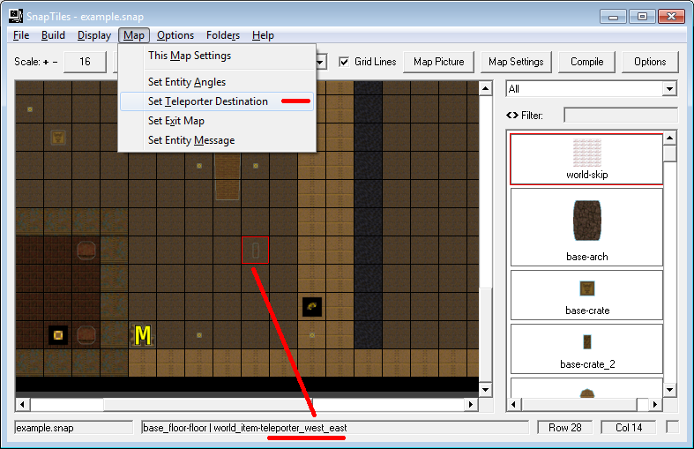Click the yellow M marker on the map
The width and height of the screenshot is (694, 449).
pyautogui.click(x=142, y=335)
